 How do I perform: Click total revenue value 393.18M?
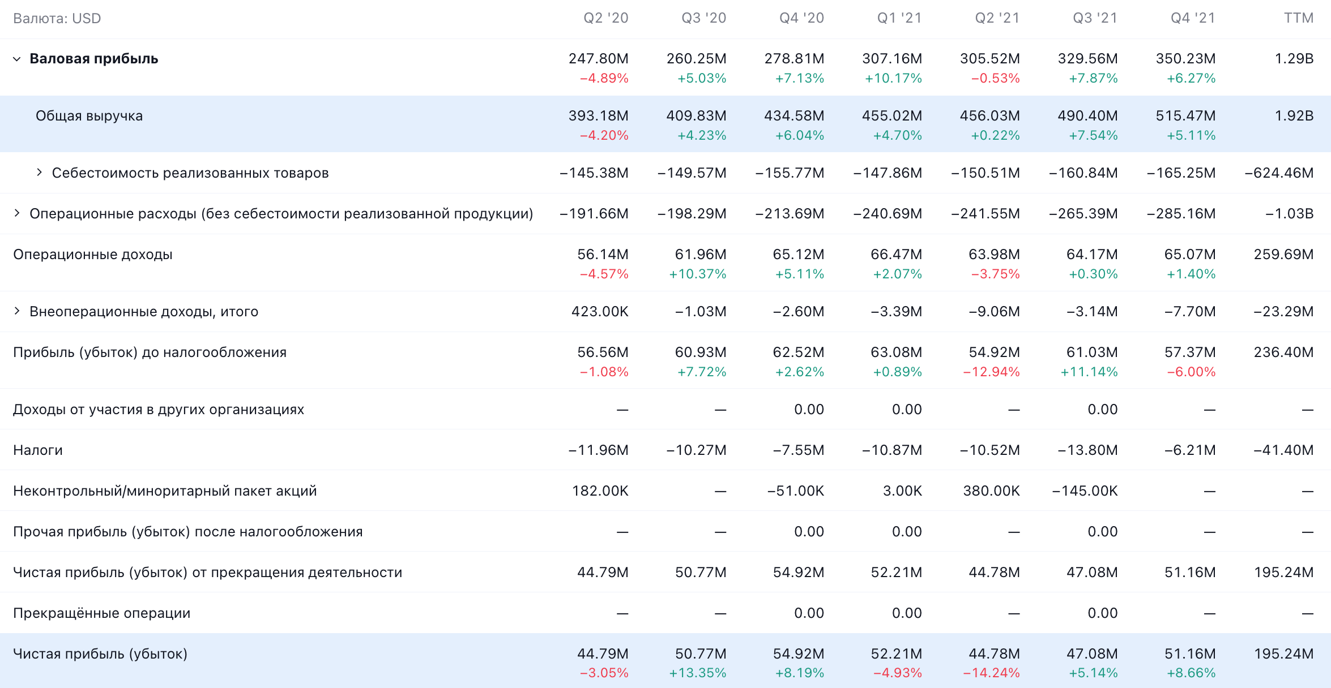[x=599, y=116]
